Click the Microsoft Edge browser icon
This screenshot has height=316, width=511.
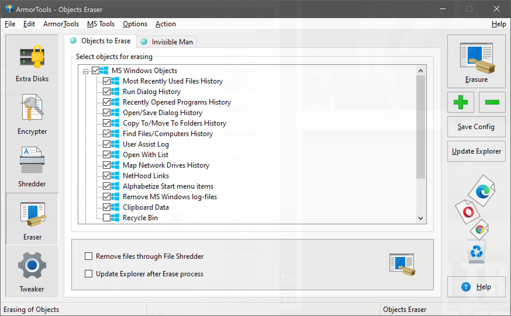coord(482,191)
